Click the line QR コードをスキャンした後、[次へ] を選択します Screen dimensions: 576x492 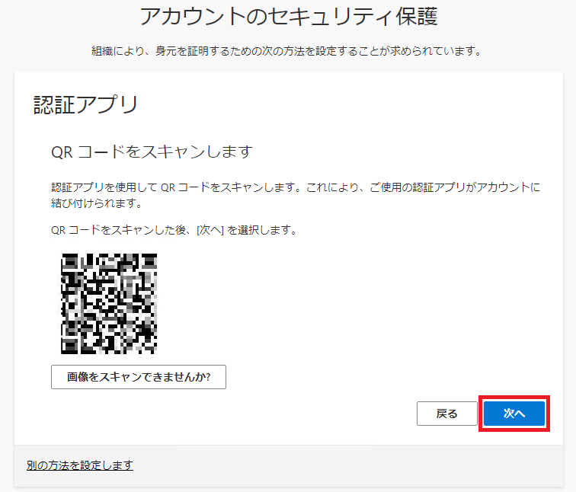pos(174,230)
